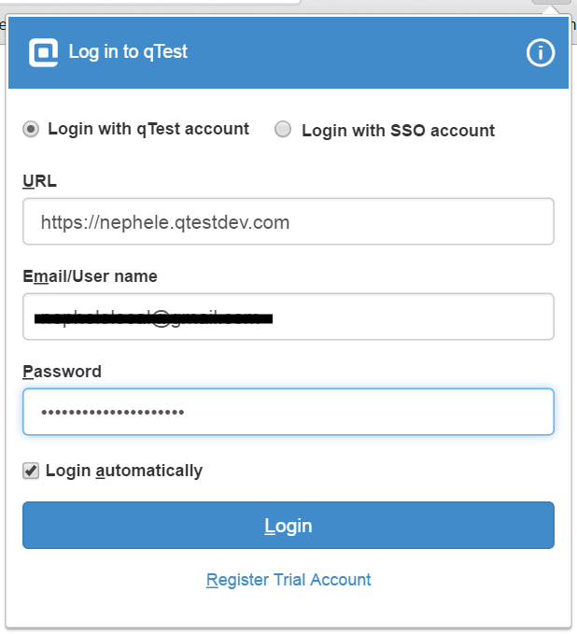Viewport: 577px width, 634px height.
Task: Select Login with qTest account radio button
Action: tap(31, 130)
